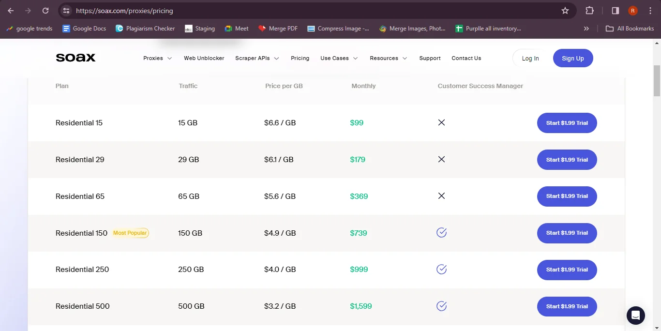Open the chat support widget
The width and height of the screenshot is (661, 331).
pos(636,316)
